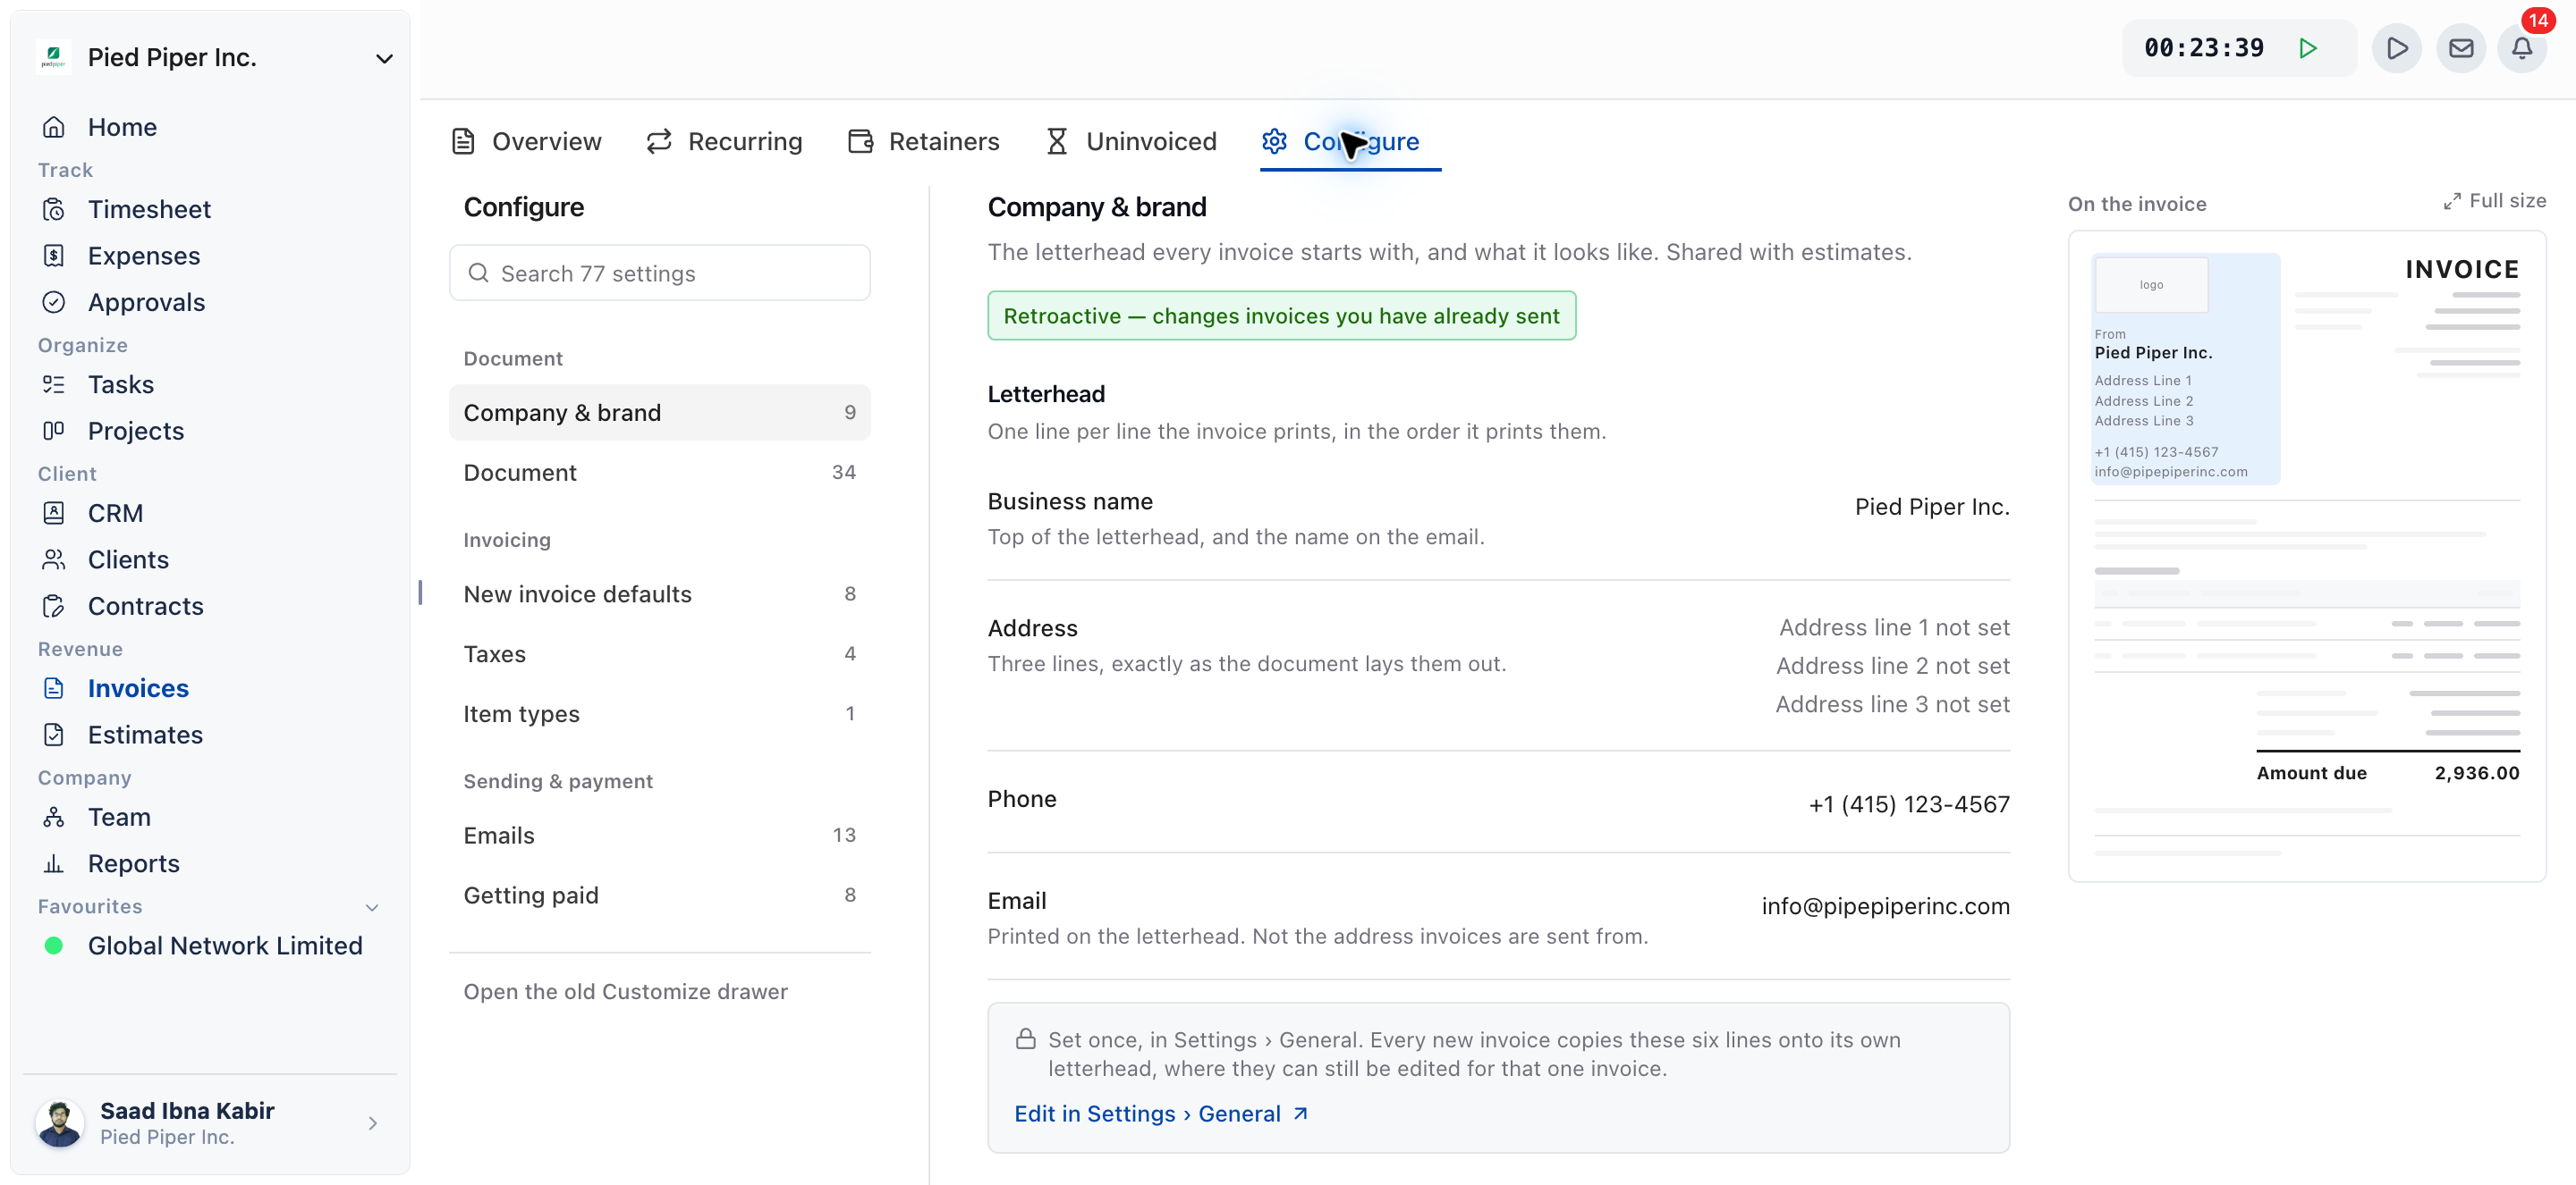This screenshot has height=1185, width=2576.
Task: Go to the Expenses section
Action: [x=143, y=256]
